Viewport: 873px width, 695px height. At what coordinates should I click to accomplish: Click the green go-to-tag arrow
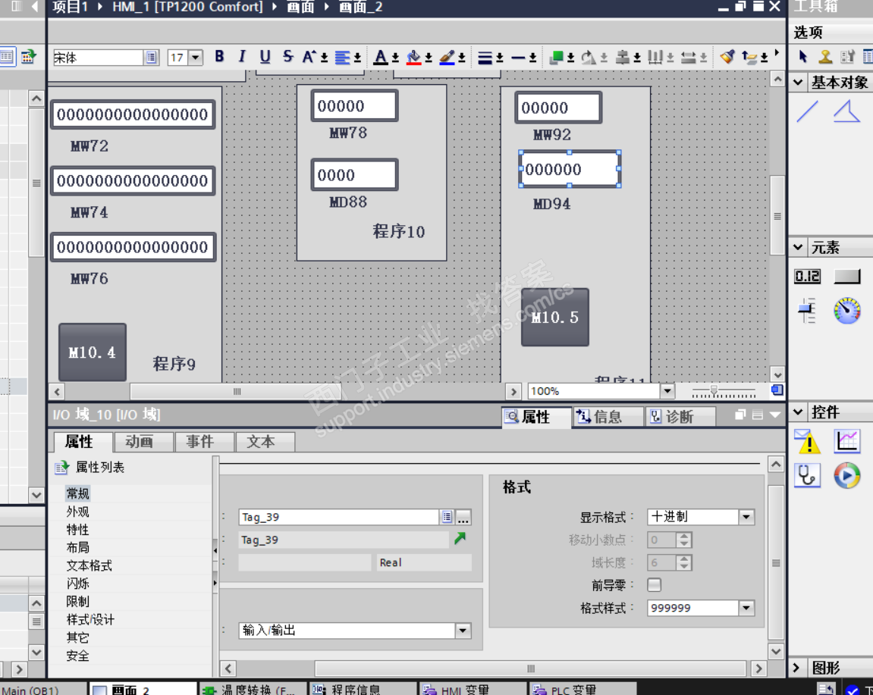pos(460,539)
